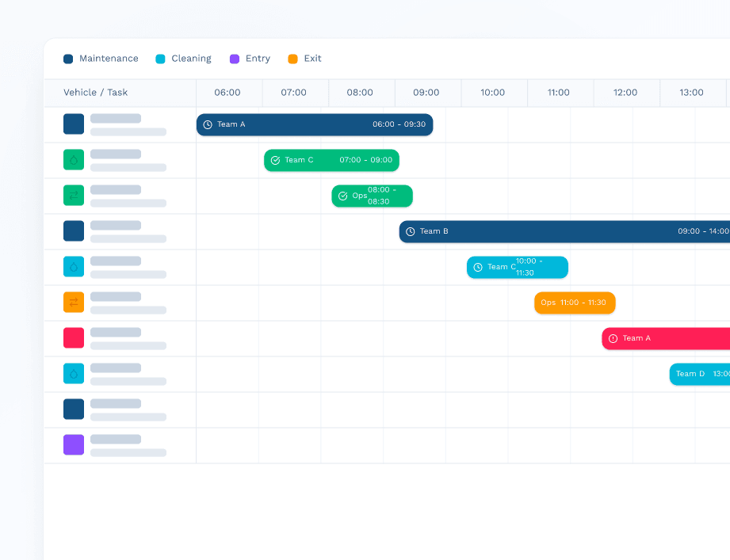
Task: Click the 12:00 time column header
Action: point(625,93)
